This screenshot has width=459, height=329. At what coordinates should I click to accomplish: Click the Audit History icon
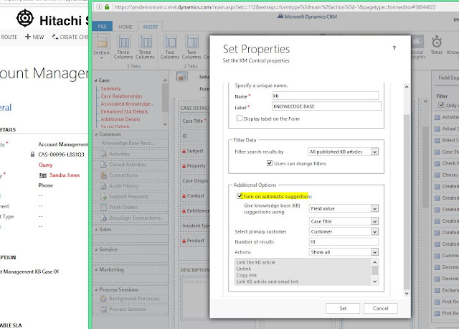pos(103,186)
